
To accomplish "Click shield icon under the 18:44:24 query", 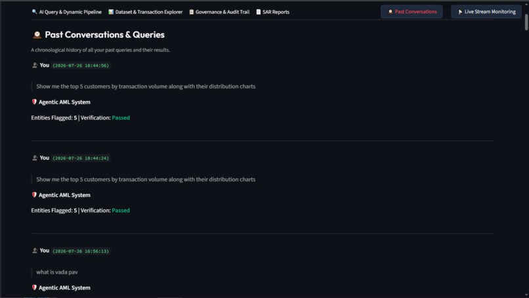I will (34, 195).
